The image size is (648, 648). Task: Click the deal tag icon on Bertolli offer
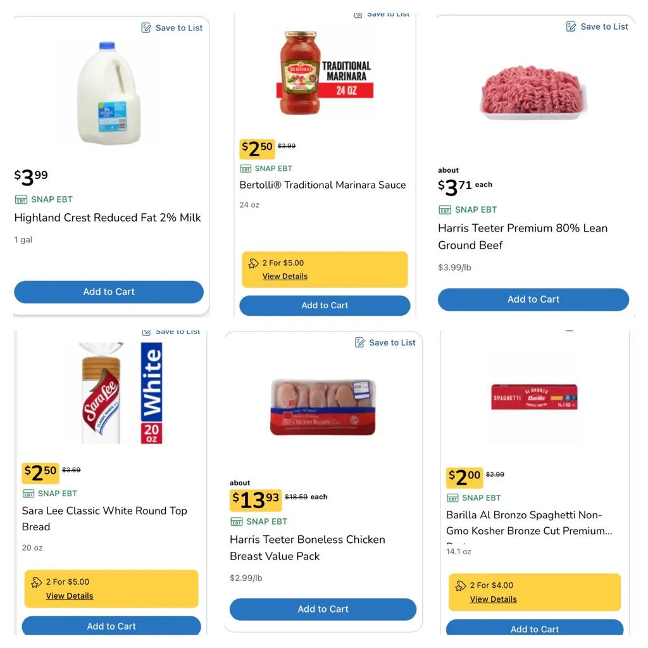point(253,263)
